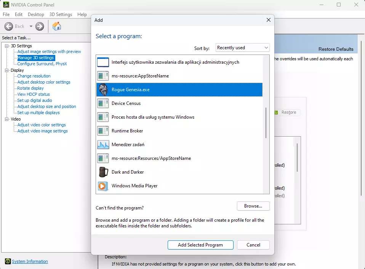Open the 3D Settings menu
The width and height of the screenshot is (365, 269).
pyautogui.click(x=61, y=14)
